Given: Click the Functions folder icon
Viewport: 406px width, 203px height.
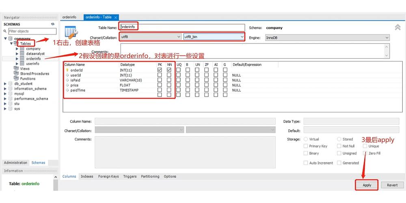Looking at the screenshot, I should pos(16,78).
